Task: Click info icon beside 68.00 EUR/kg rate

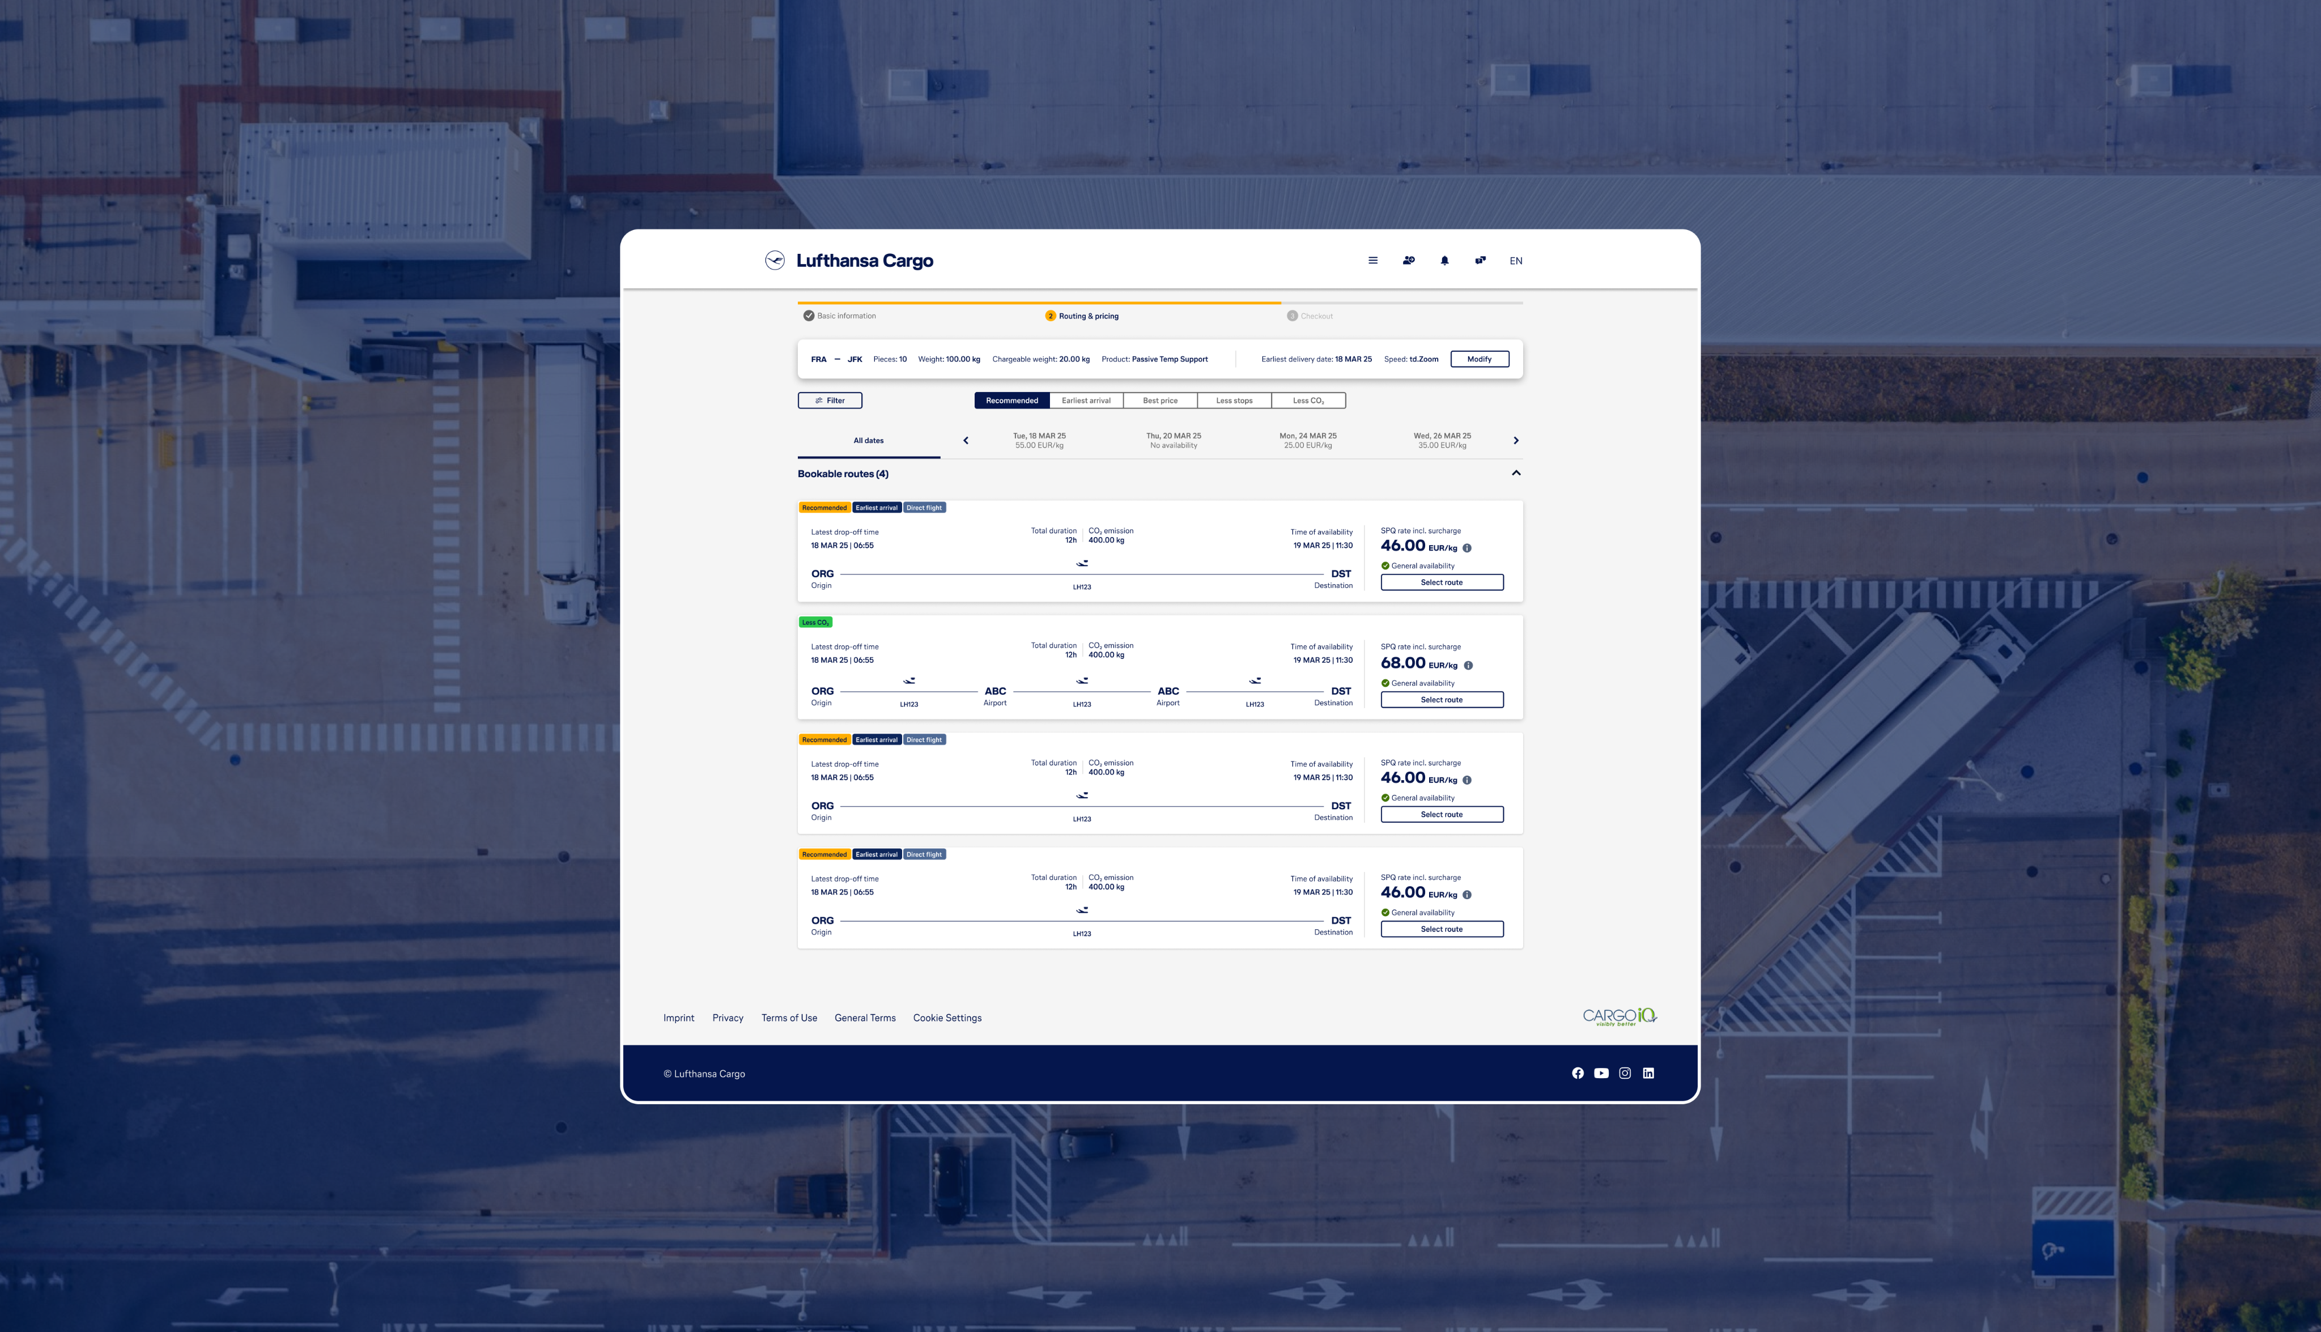Action: (x=1468, y=665)
